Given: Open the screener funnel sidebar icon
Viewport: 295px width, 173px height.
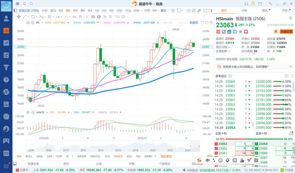Looking at the screenshot, I should coord(6,67).
